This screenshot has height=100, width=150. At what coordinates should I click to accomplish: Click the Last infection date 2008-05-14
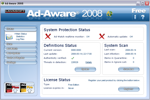(130, 54)
